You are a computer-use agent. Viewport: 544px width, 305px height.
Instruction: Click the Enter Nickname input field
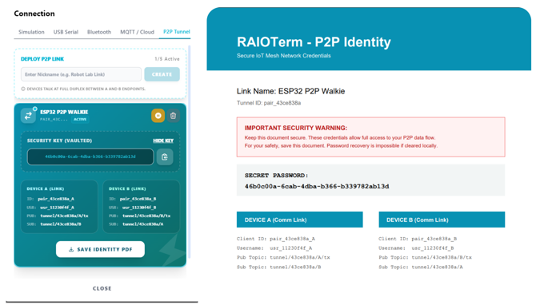coord(81,74)
